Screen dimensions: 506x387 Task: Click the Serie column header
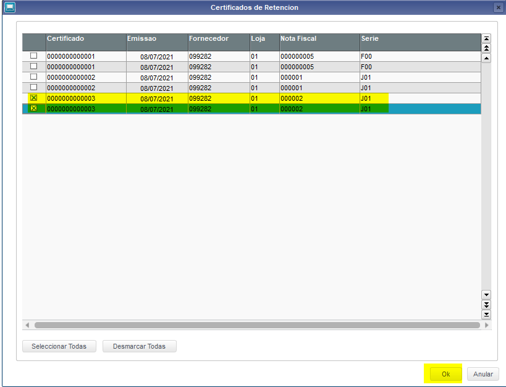coord(421,42)
